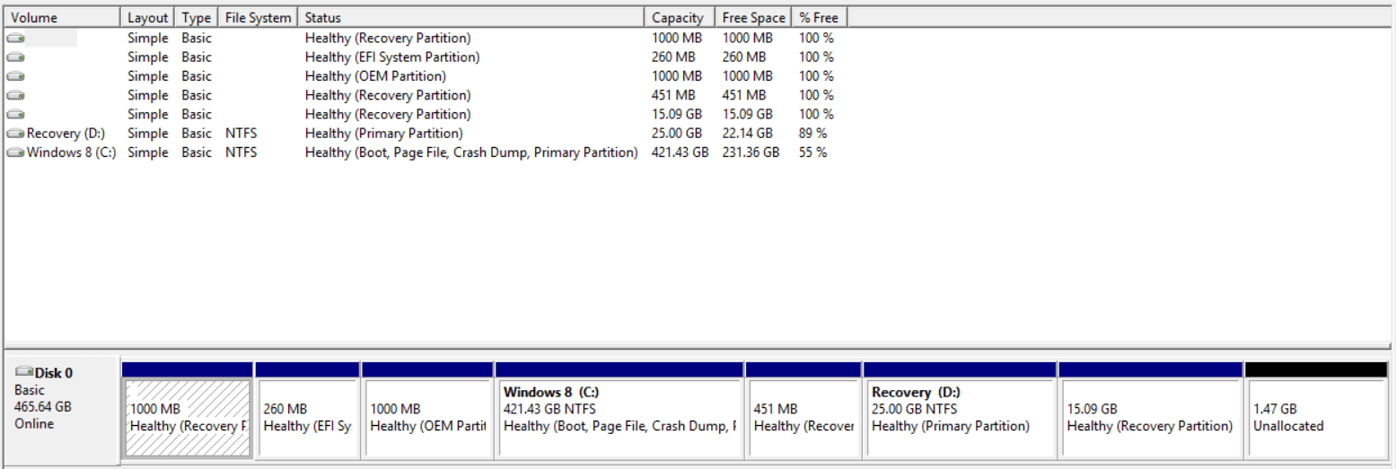
Task: Select the Recovery (D:) 25.00 GB partition block
Action: pyautogui.click(x=960, y=410)
